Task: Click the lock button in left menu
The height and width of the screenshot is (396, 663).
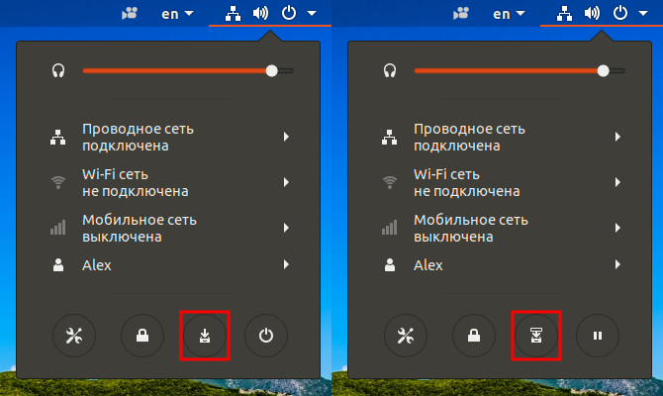Action: (x=142, y=336)
